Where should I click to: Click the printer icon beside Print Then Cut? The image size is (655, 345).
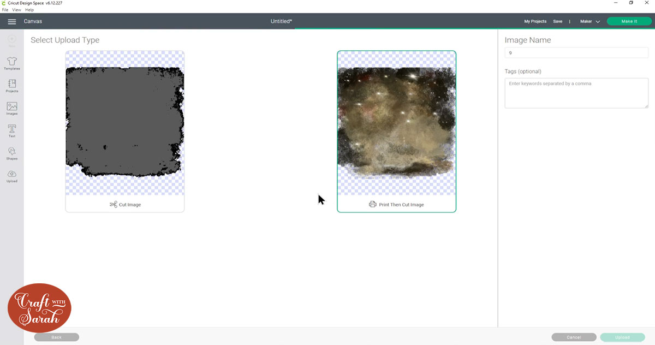tap(373, 205)
